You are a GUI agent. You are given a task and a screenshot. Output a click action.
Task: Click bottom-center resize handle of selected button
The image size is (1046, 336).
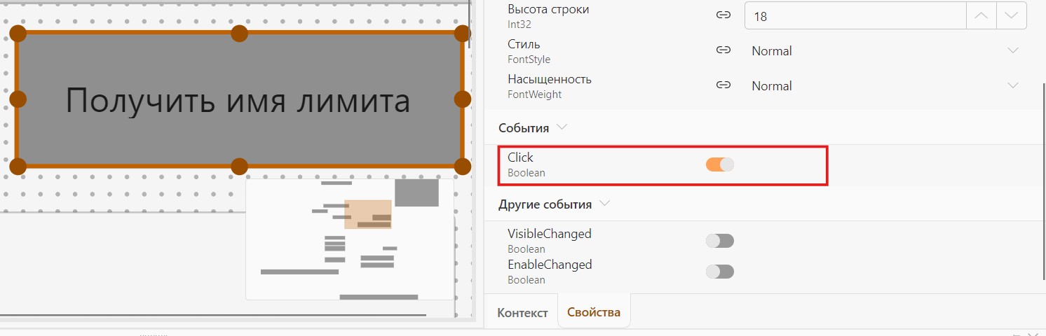[240, 167]
